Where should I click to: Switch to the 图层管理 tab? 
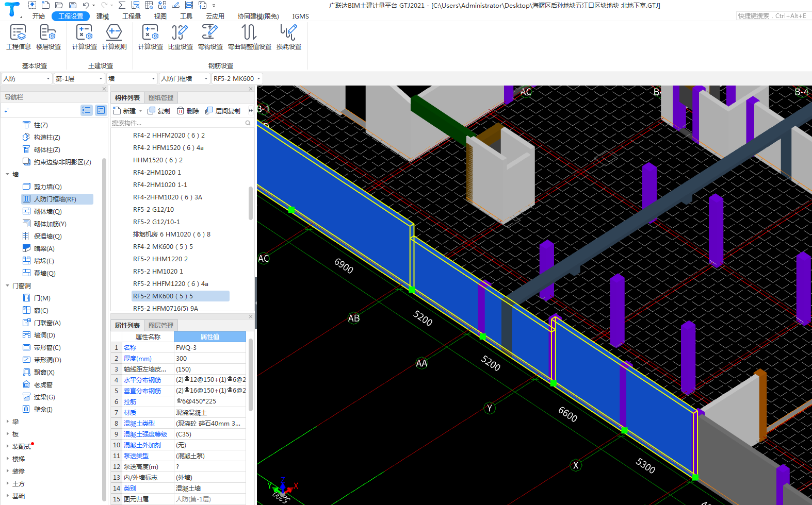click(161, 325)
